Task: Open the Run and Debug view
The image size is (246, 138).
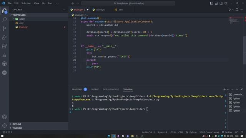Action: 4,37
